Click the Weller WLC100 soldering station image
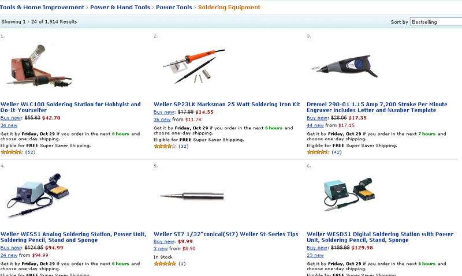Viewport: 462px width, 276px height. coord(35,68)
